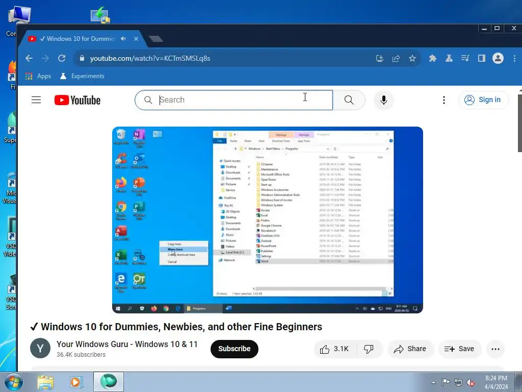Select the Windows 10 for Dummies tab
Image resolution: width=522 pixels, height=392 pixels.
click(x=81, y=39)
